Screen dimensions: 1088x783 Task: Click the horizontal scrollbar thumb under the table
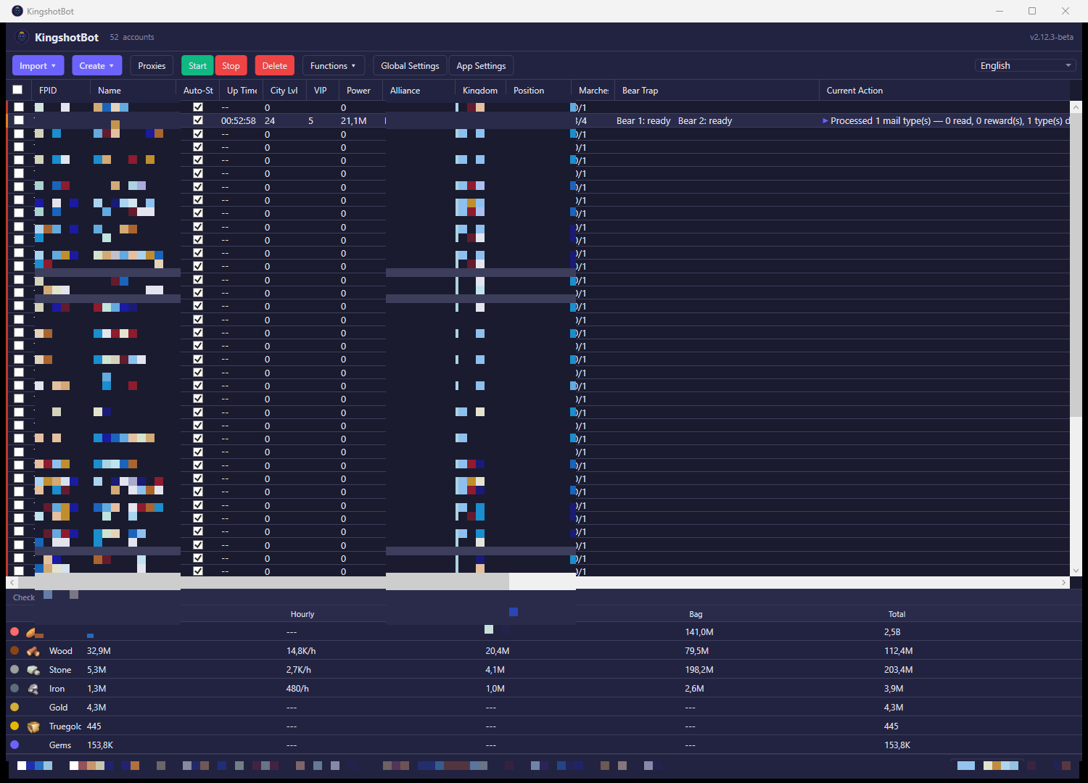[264, 582]
